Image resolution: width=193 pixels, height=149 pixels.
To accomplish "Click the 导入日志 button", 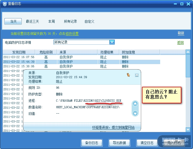I will (x=174, y=143).
